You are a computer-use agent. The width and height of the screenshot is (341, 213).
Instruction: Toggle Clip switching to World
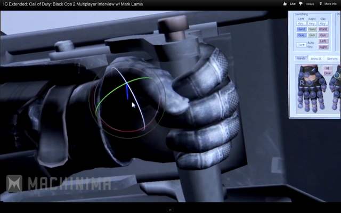pyautogui.click(x=323, y=29)
